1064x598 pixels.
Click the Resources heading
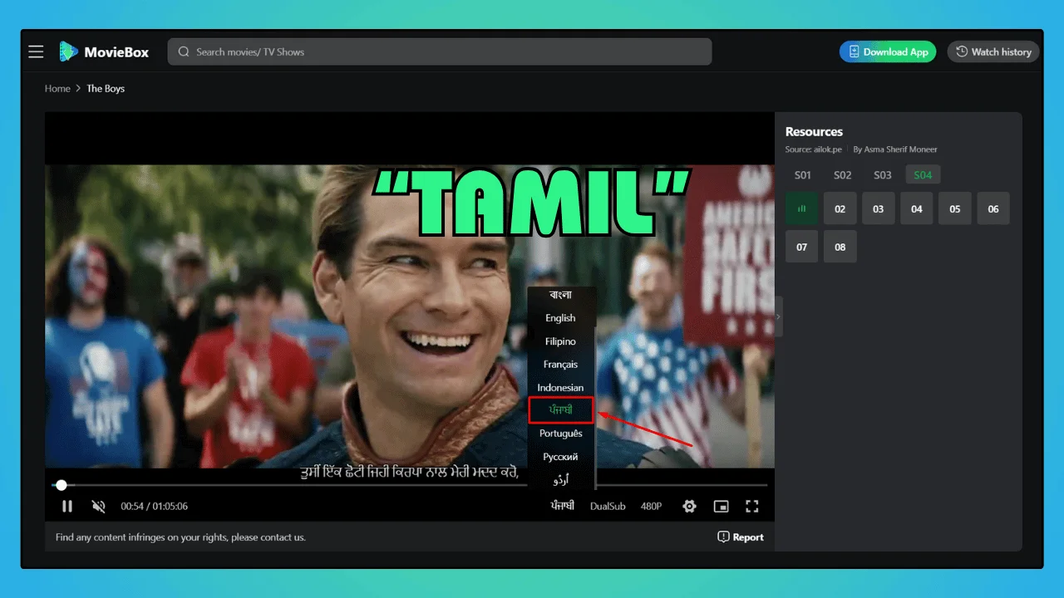(x=814, y=132)
